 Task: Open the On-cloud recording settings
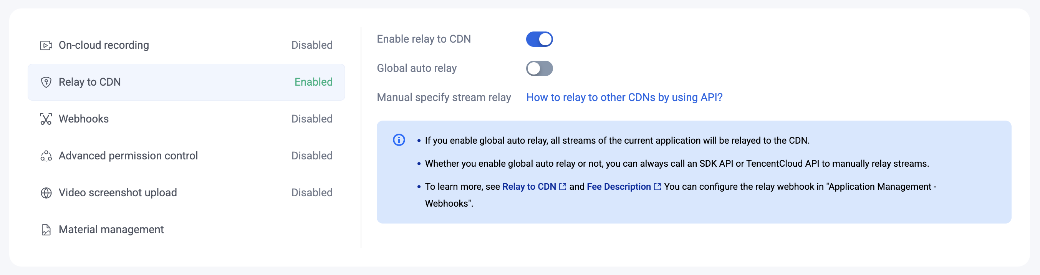coord(104,45)
